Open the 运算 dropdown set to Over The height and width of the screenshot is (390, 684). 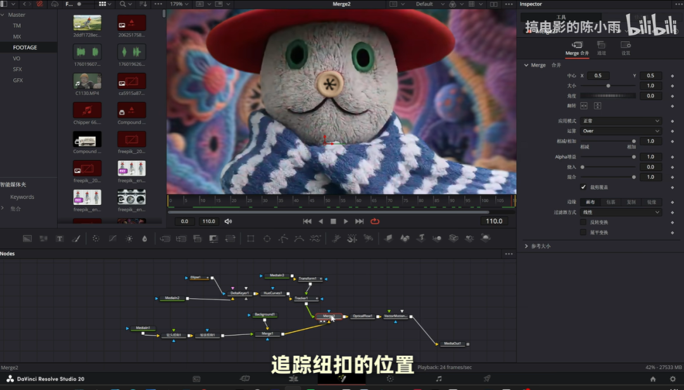(x=620, y=131)
